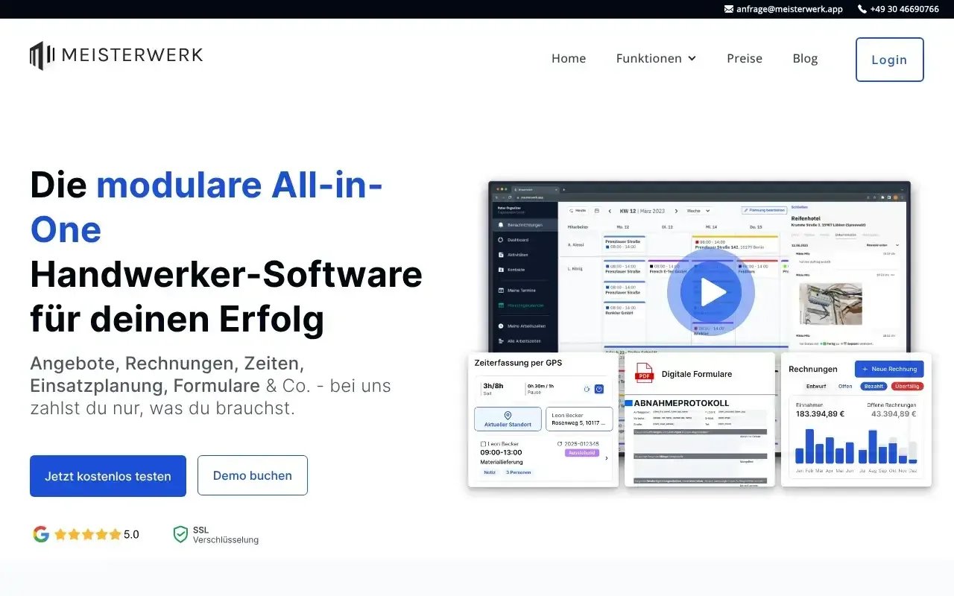Click the Google G logo icon
Image resolution: width=954 pixels, height=596 pixels.
41,534
